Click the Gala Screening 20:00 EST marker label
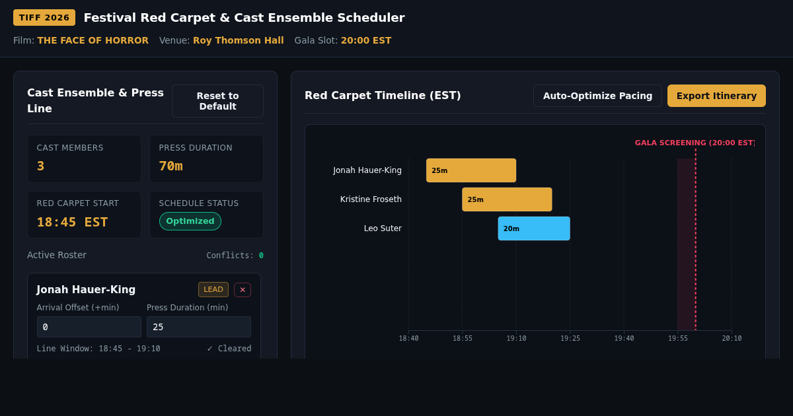This screenshot has width=793, height=416. point(695,143)
